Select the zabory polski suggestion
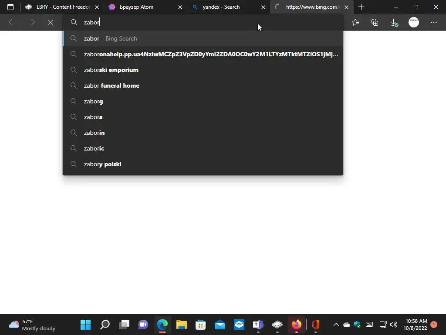Viewport: 446px width, 335px height. pos(203,164)
